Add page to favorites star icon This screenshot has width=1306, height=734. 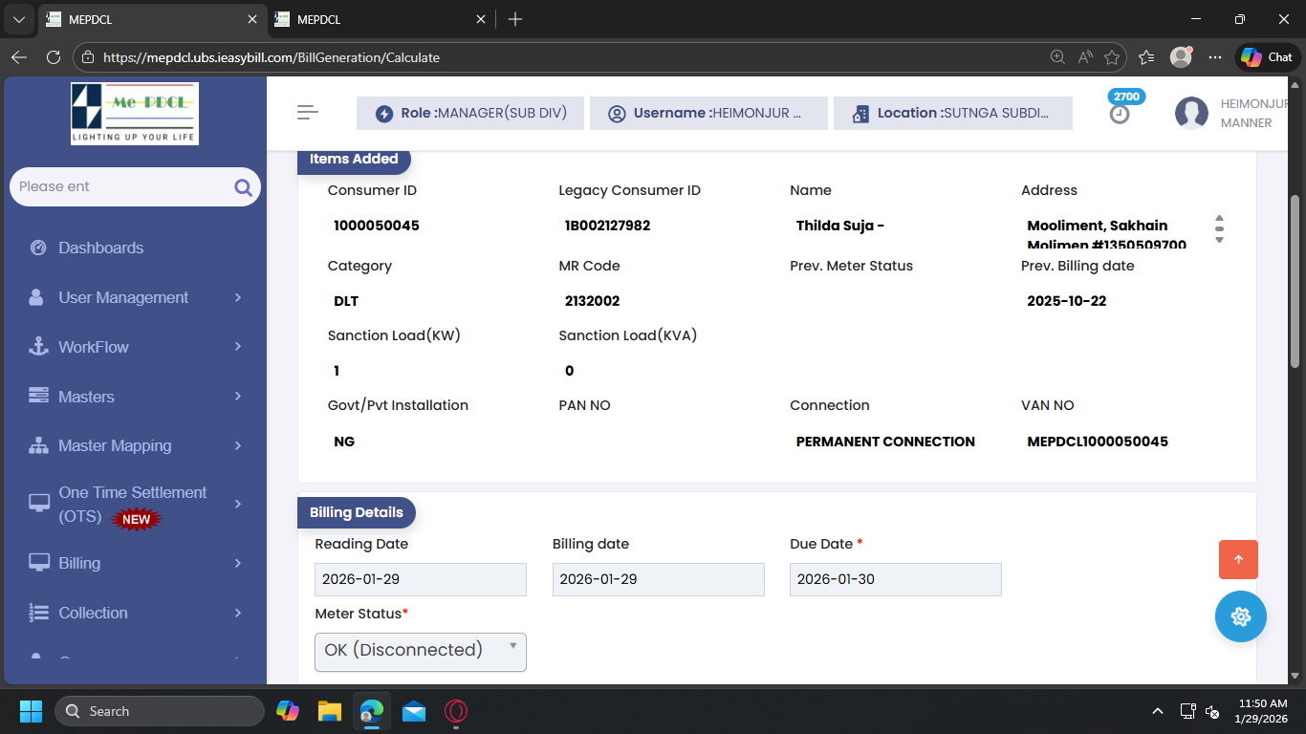1112,57
